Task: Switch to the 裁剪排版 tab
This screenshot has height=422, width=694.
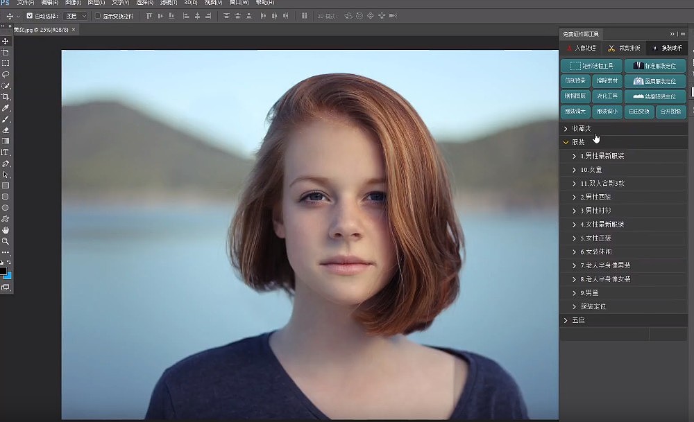Action: pyautogui.click(x=624, y=48)
